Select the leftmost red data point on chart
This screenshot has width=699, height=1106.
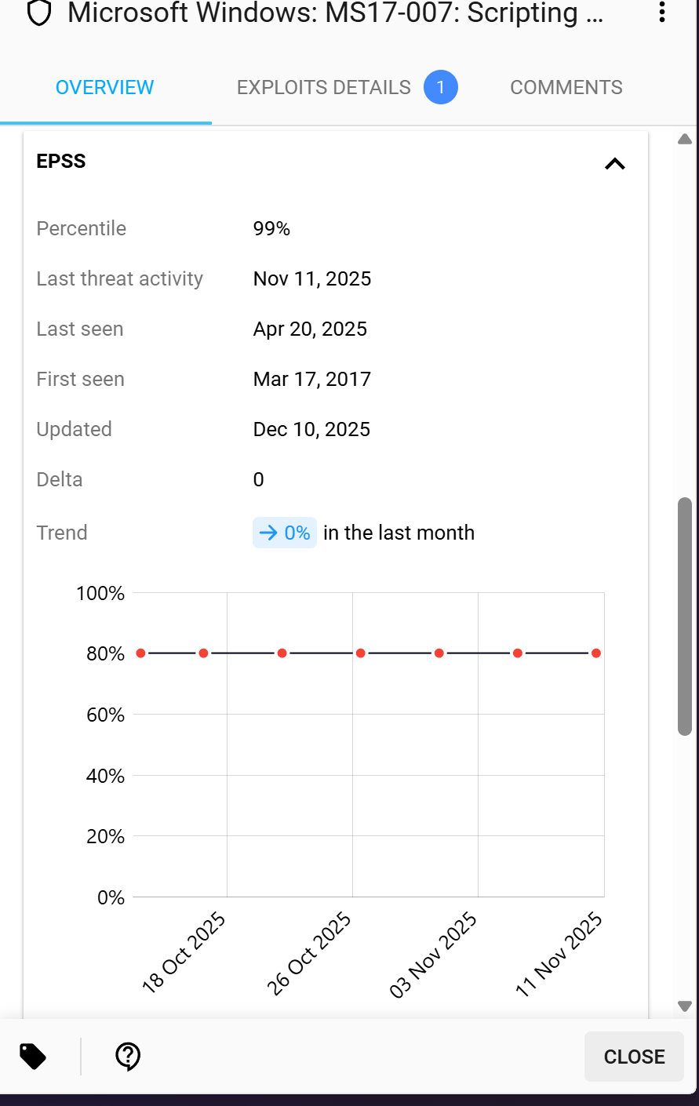tap(141, 653)
